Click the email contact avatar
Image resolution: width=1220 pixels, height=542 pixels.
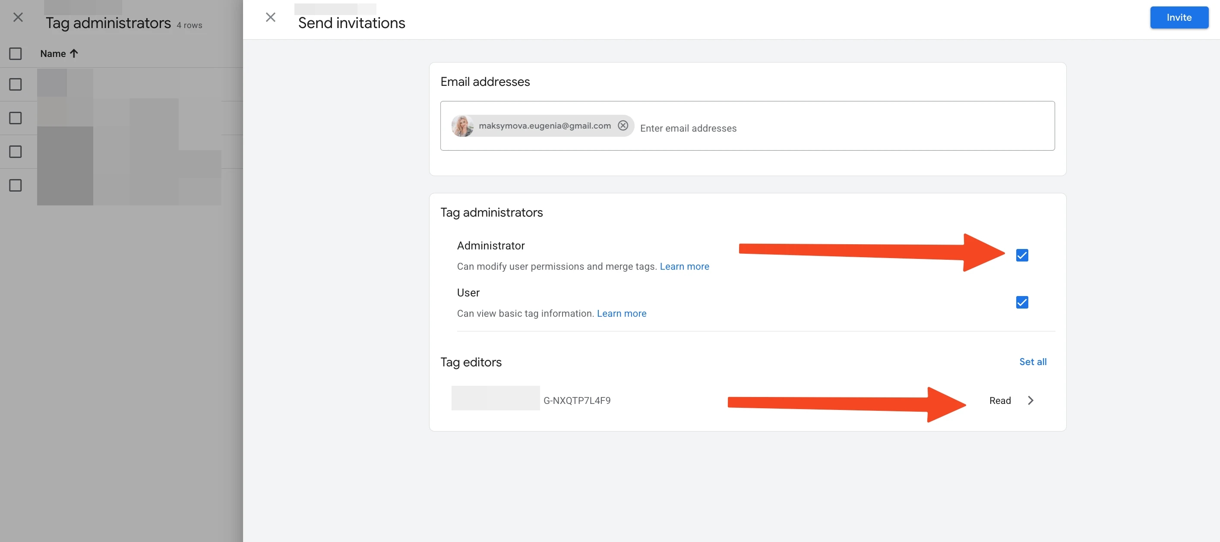click(462, 126)
